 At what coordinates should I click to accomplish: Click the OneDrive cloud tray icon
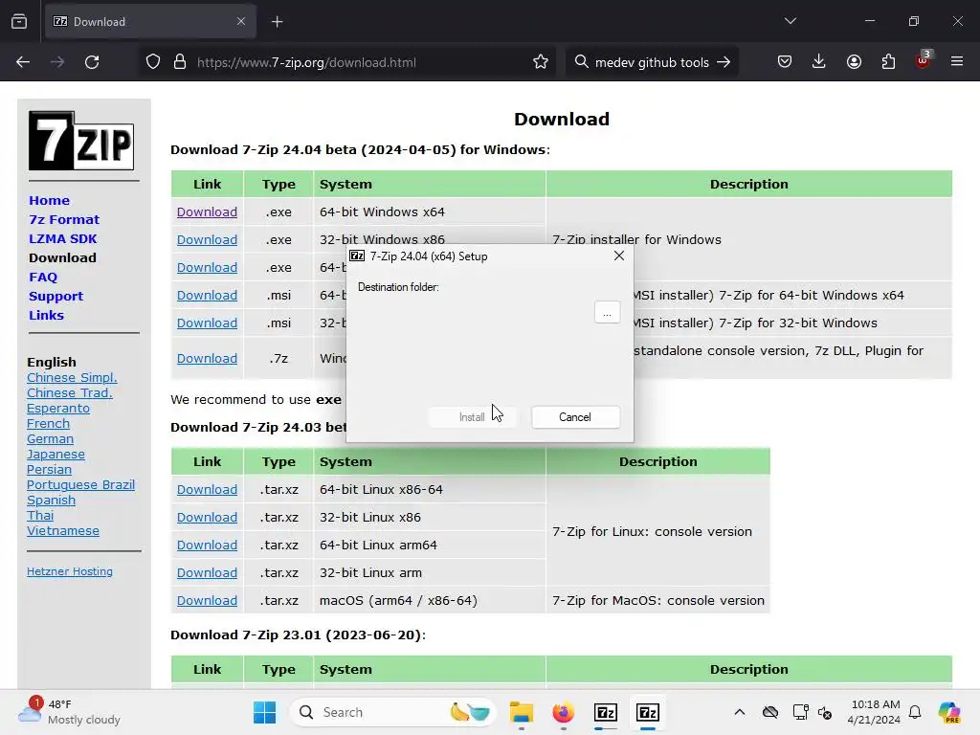tap(770, 712)
